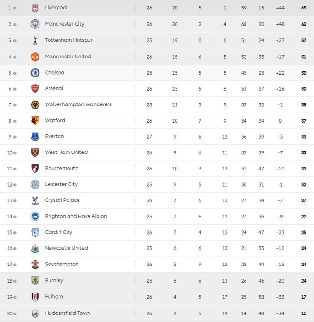The width and height of the screenshot is (314, 322).
Task: Open the Newcastle United team link
Action: coord(66,248)
